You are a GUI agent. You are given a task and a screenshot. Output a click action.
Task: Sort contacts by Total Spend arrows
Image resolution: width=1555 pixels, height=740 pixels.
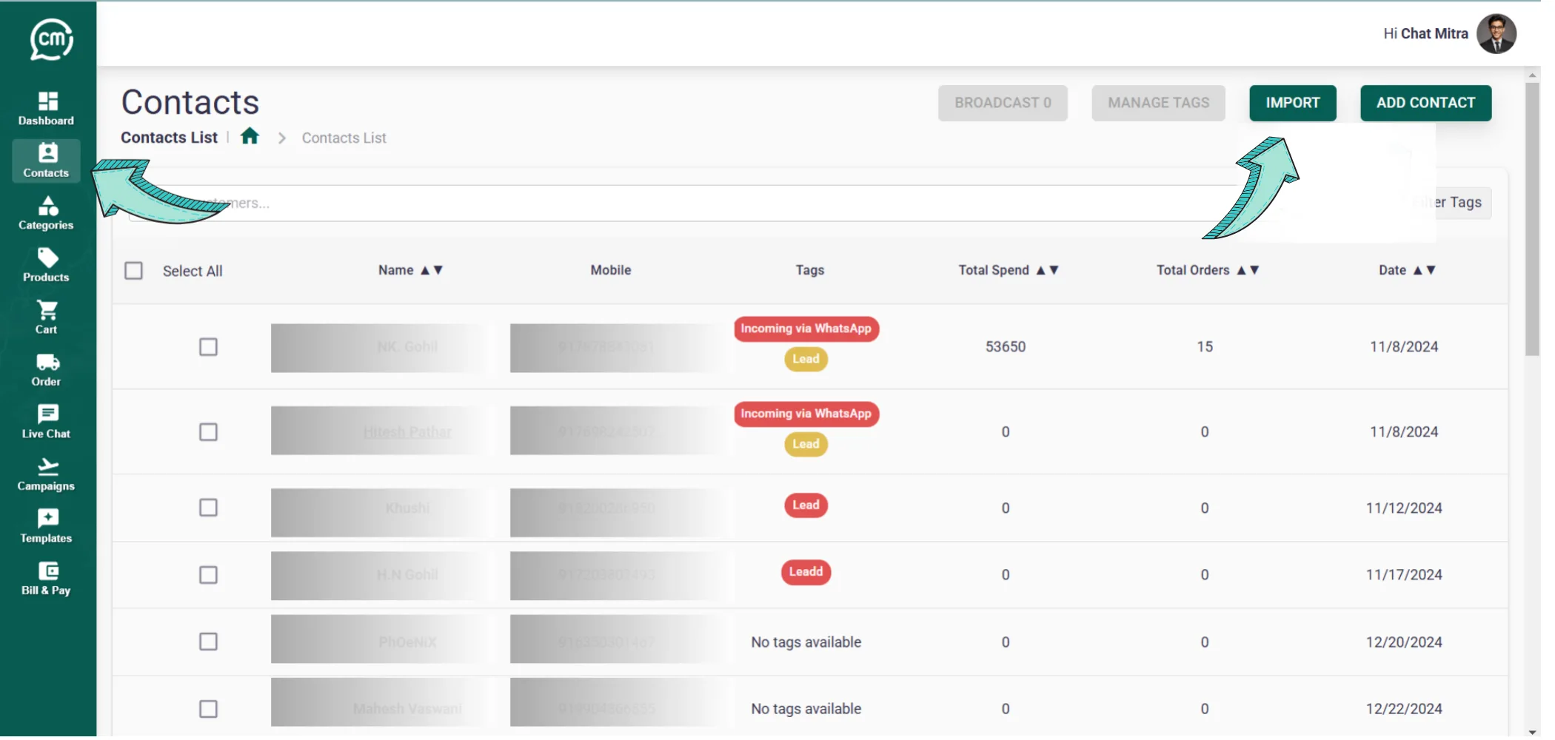pyautogui.click(x=1048, y=270)
